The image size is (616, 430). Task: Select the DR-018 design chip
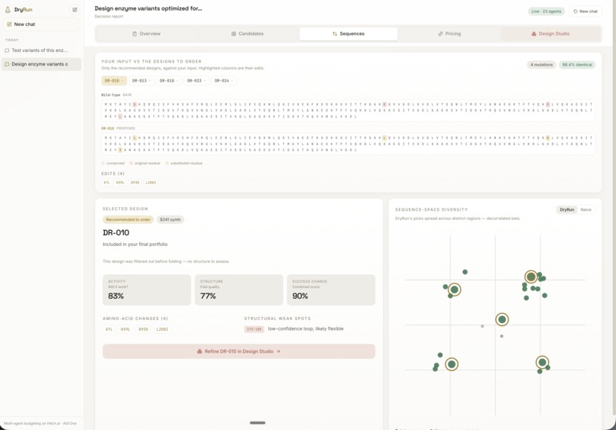(169, 80)
